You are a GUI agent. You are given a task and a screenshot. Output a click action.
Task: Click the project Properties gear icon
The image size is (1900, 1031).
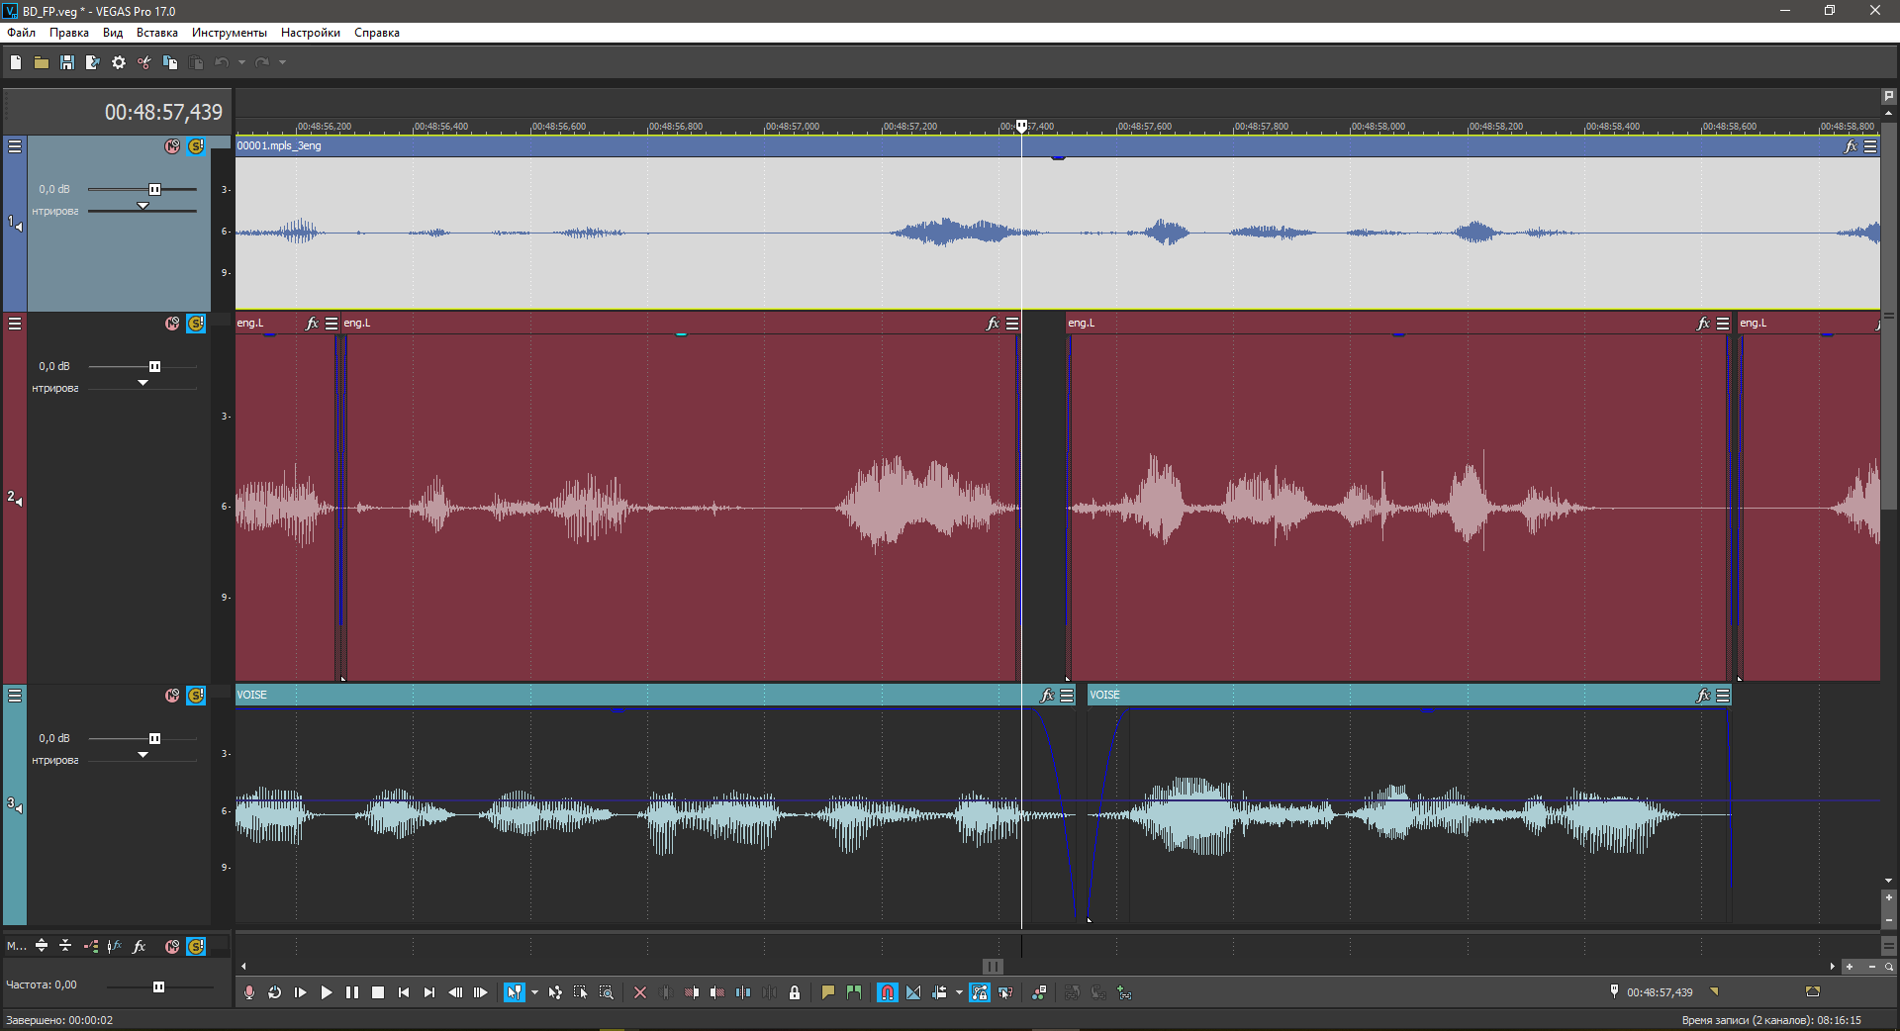[x=119, y=62]
